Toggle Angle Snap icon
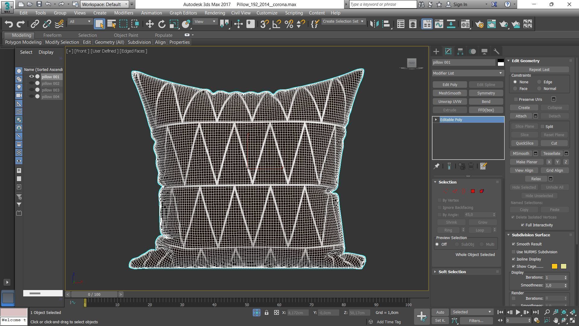Image resolution: width=579 pixels, height=326 pixels. click(277, 24)
